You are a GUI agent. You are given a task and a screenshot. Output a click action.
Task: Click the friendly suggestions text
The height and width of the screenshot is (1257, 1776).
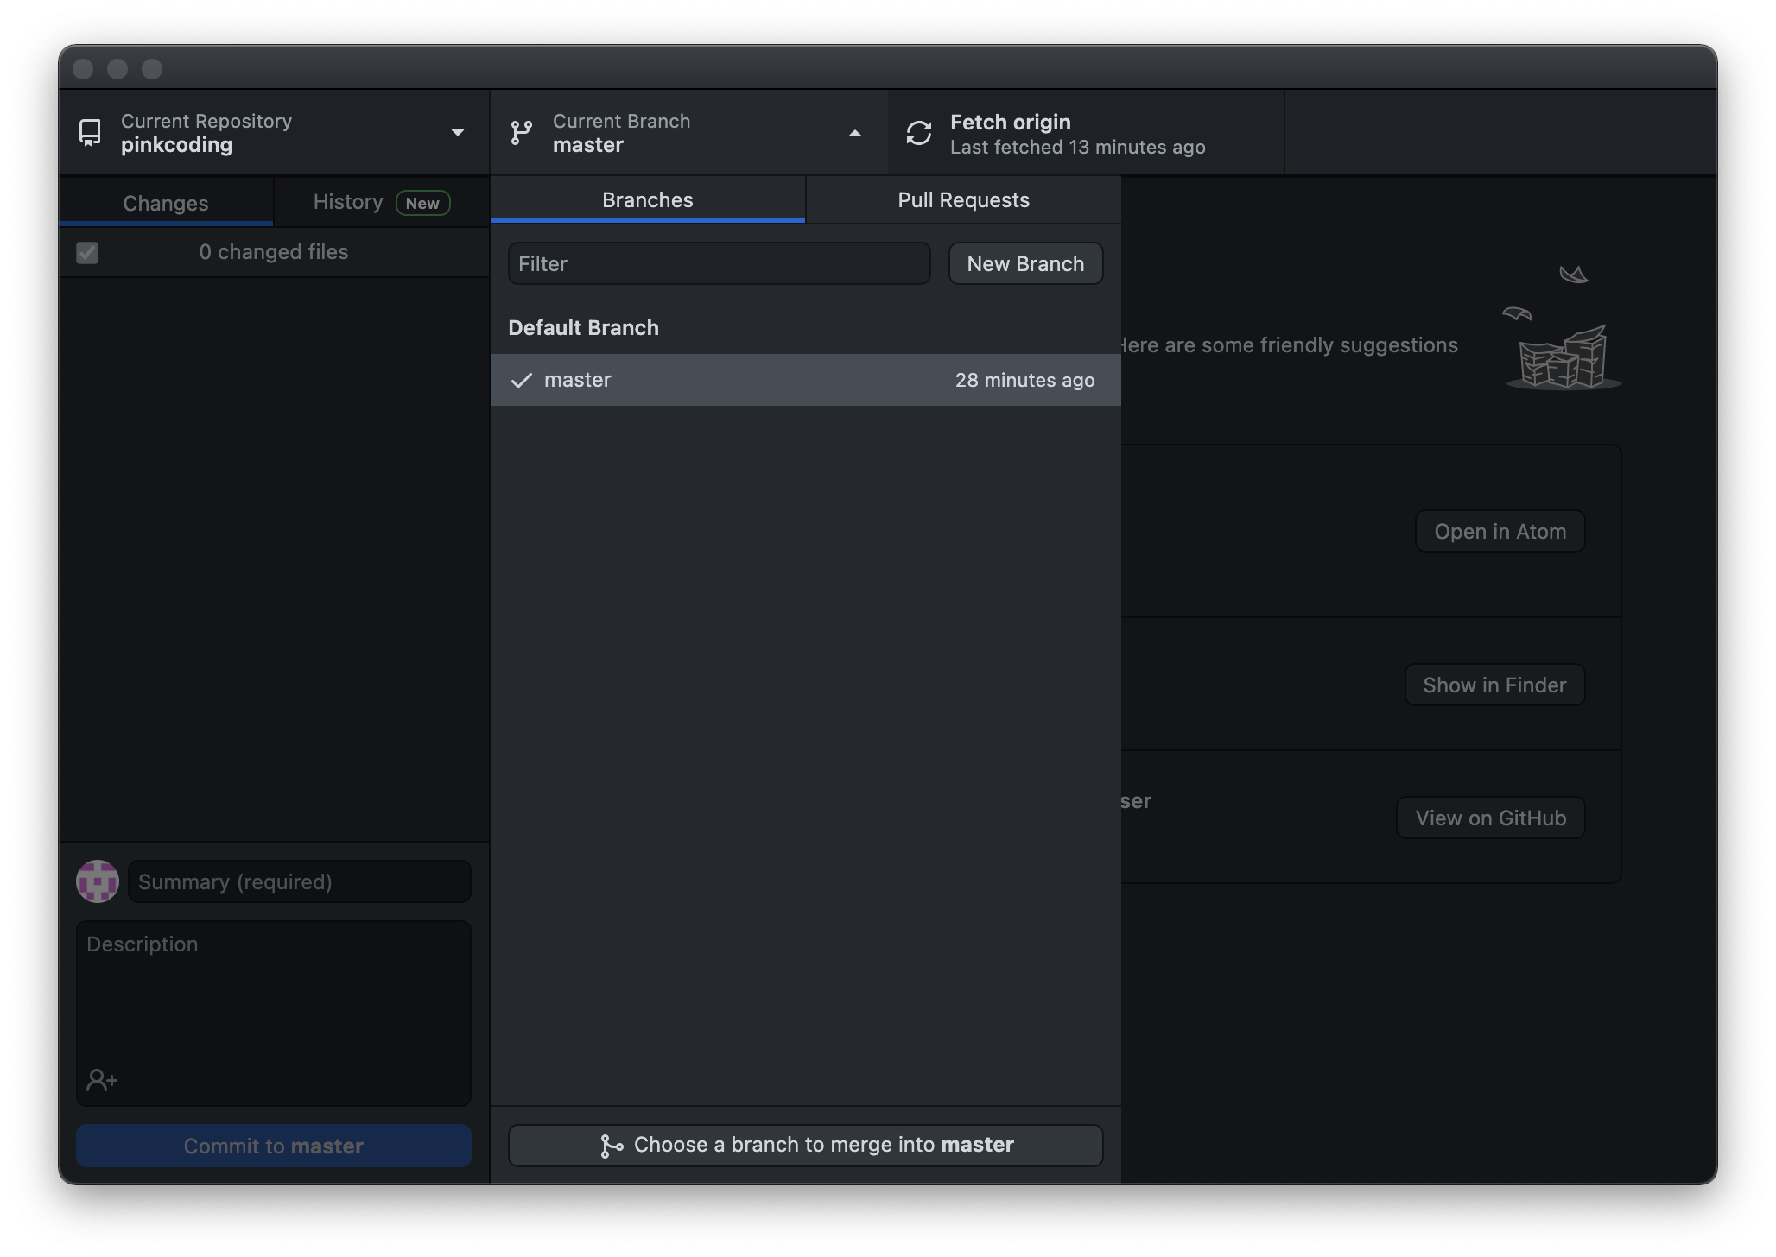pos(1289,345)
